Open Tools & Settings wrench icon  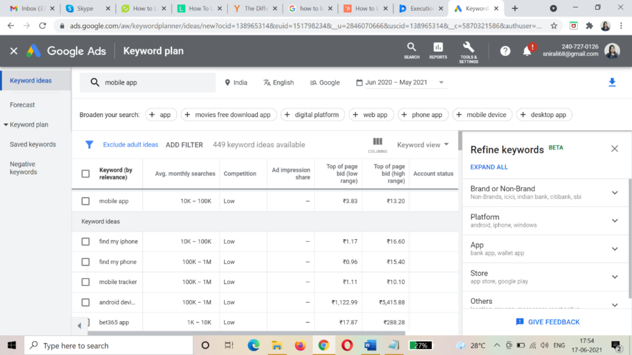468,52
